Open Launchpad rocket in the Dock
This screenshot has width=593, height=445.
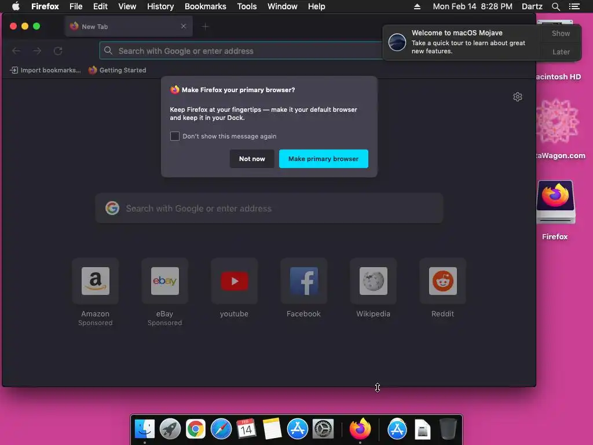pyautogui.click(x=170, y=429)
